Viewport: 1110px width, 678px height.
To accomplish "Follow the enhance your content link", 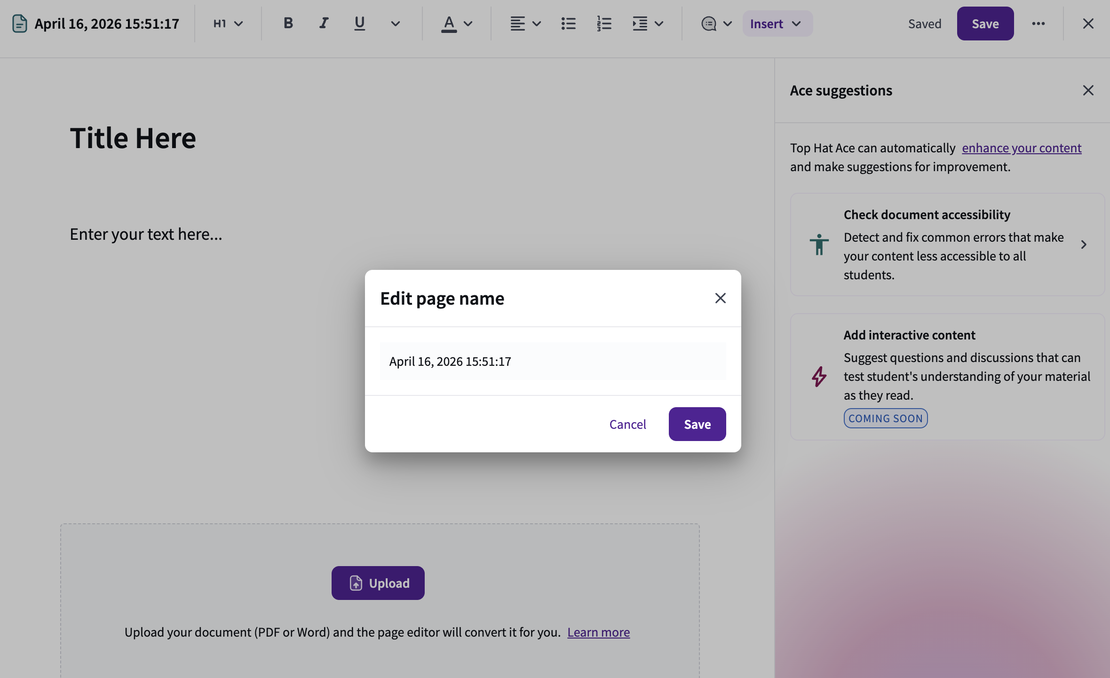I will (1022, 148).
